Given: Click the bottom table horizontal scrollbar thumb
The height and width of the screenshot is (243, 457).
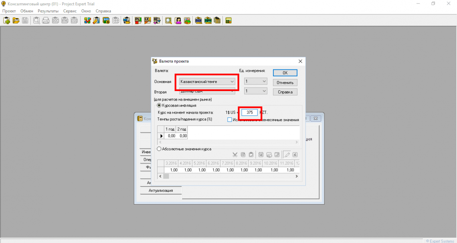Looking at the screenshot, I should pyautogui.click(x=166, y=176).
